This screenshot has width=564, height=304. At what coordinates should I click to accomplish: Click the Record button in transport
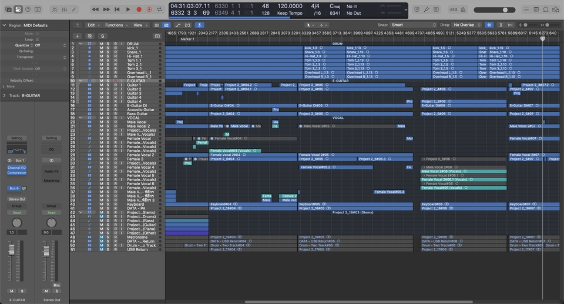click(139, 9)
